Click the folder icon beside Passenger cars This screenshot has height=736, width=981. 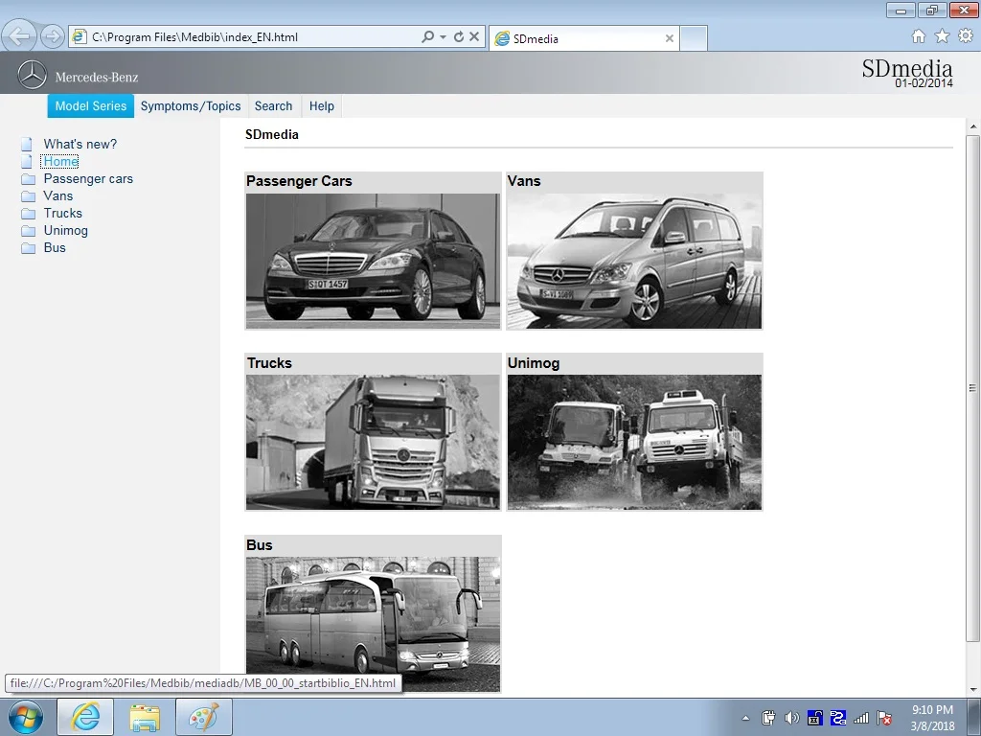tap(28, 179)
